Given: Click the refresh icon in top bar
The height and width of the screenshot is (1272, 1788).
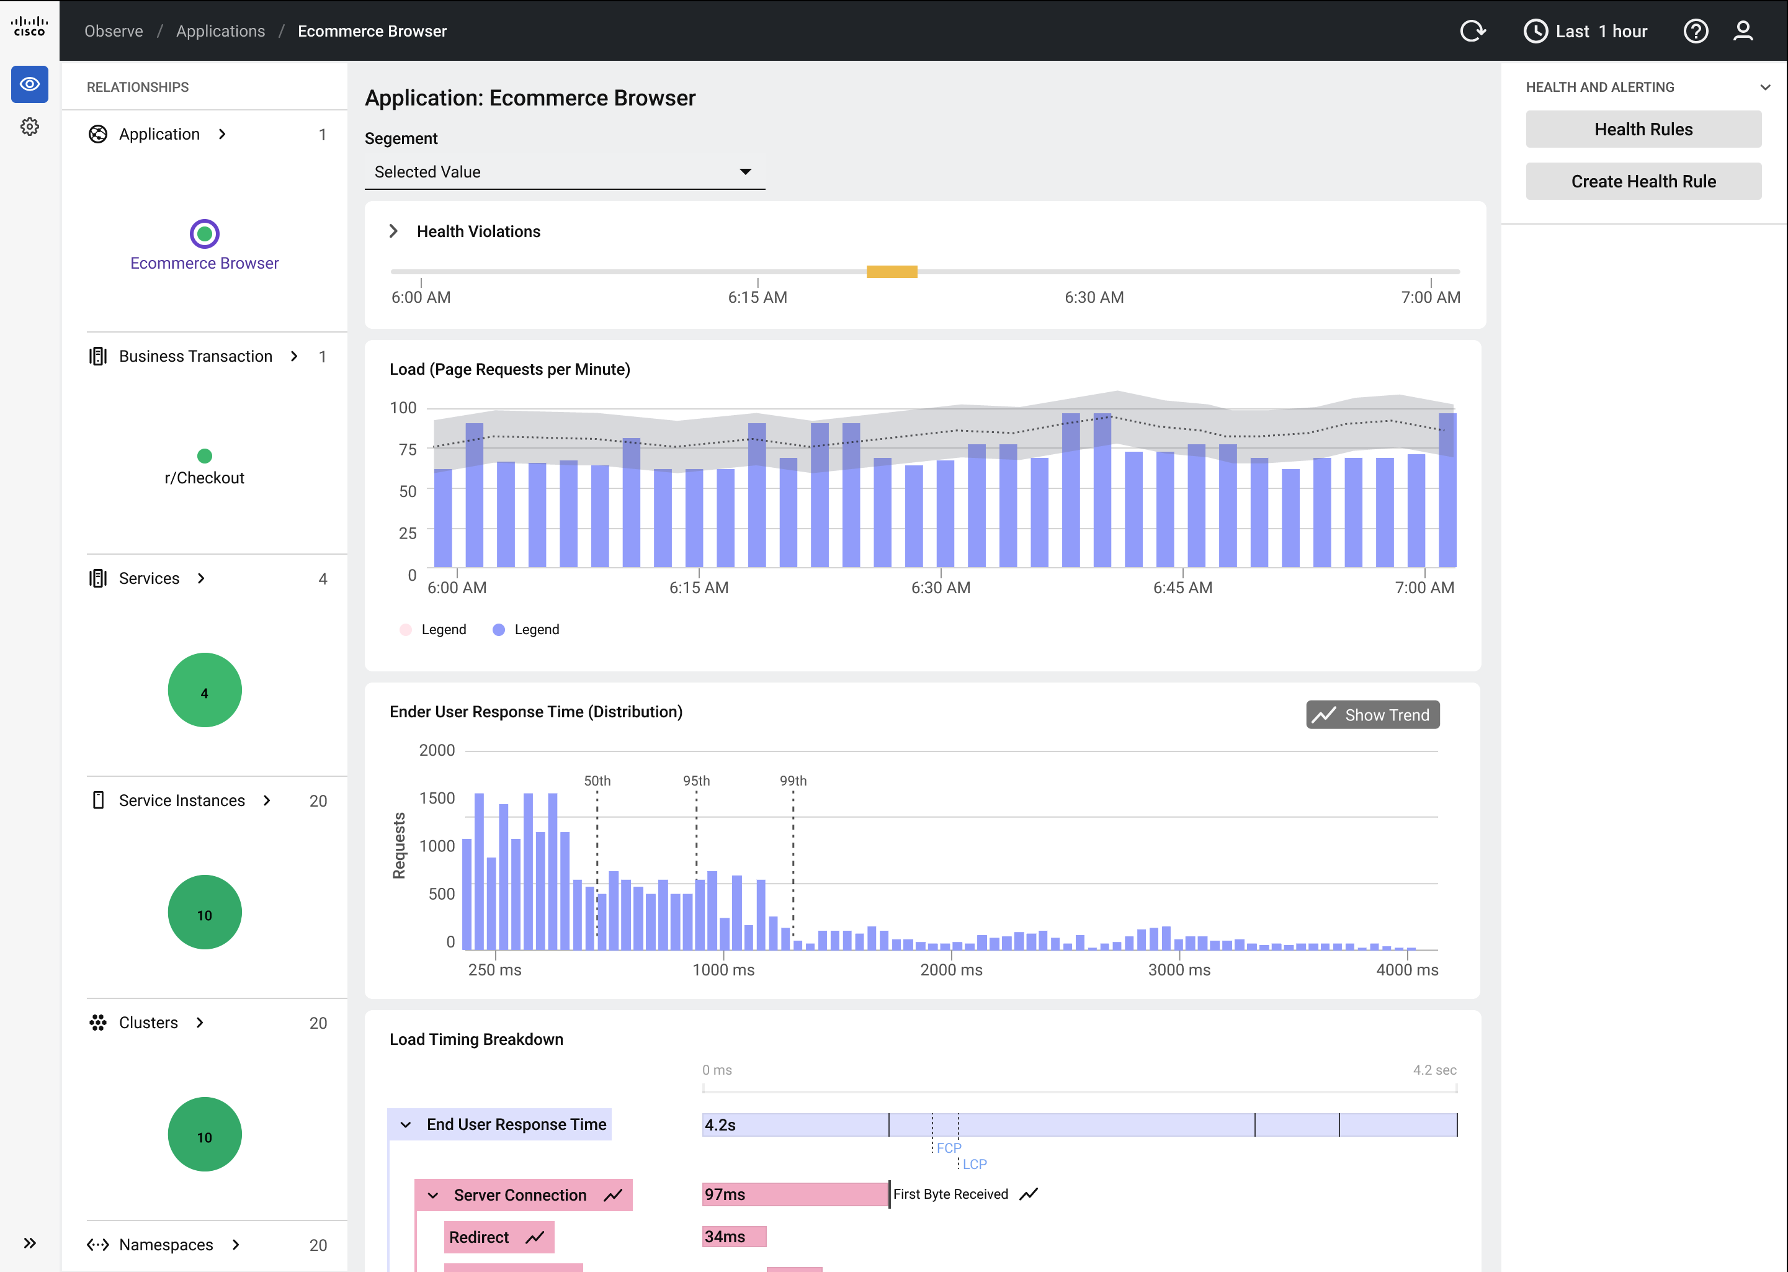Looking at the screenshot, I should (1472, 31).
